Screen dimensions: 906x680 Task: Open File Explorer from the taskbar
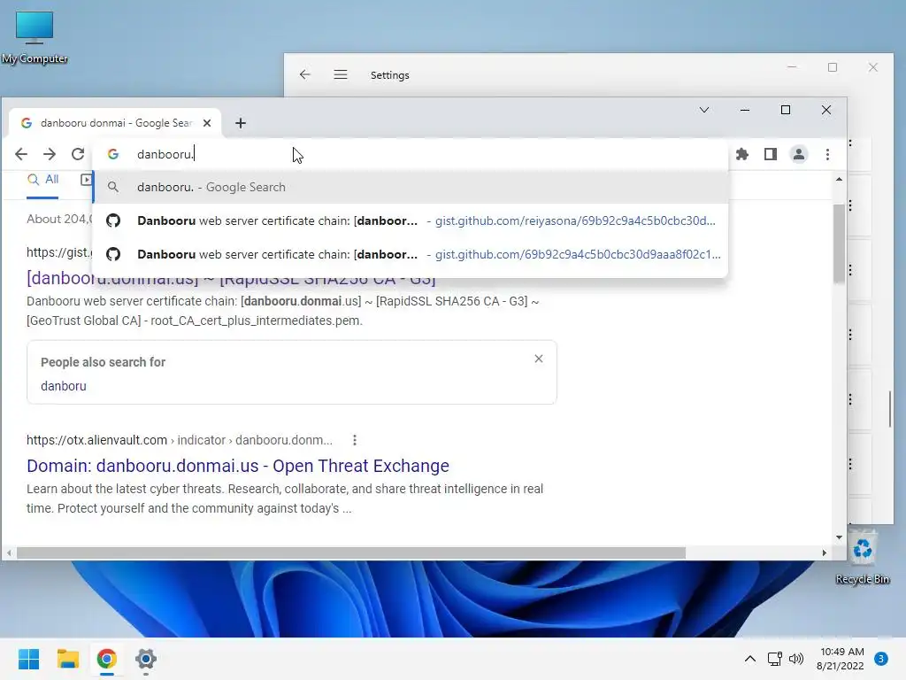(67, 659)
